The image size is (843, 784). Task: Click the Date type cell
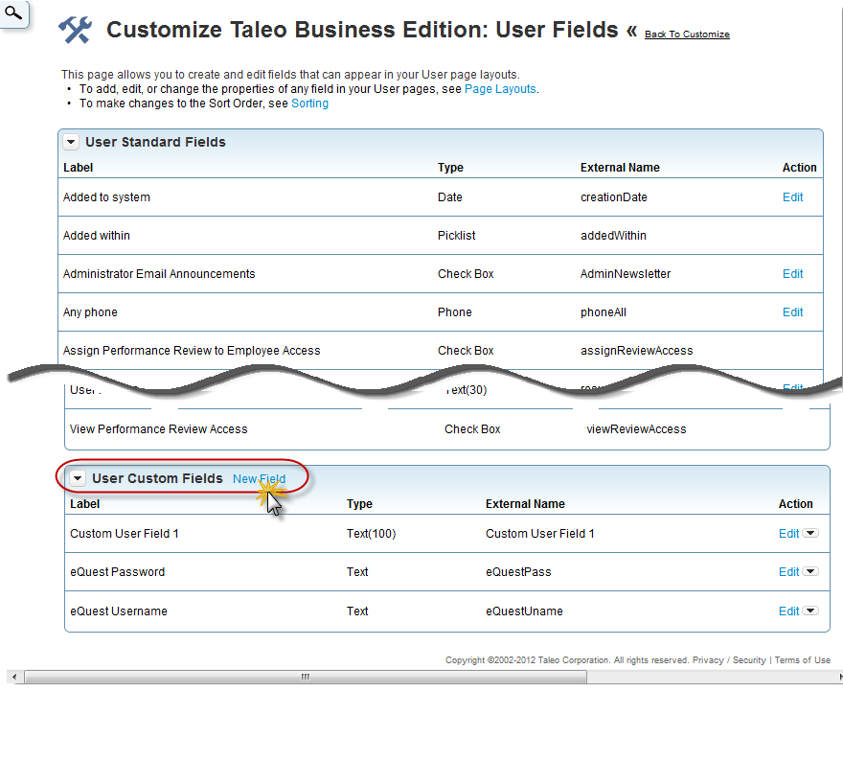[x=449, y=197]
